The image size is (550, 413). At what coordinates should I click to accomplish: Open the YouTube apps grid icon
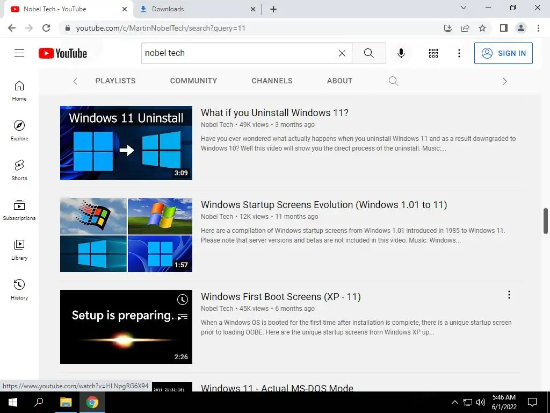coord(433,53)
